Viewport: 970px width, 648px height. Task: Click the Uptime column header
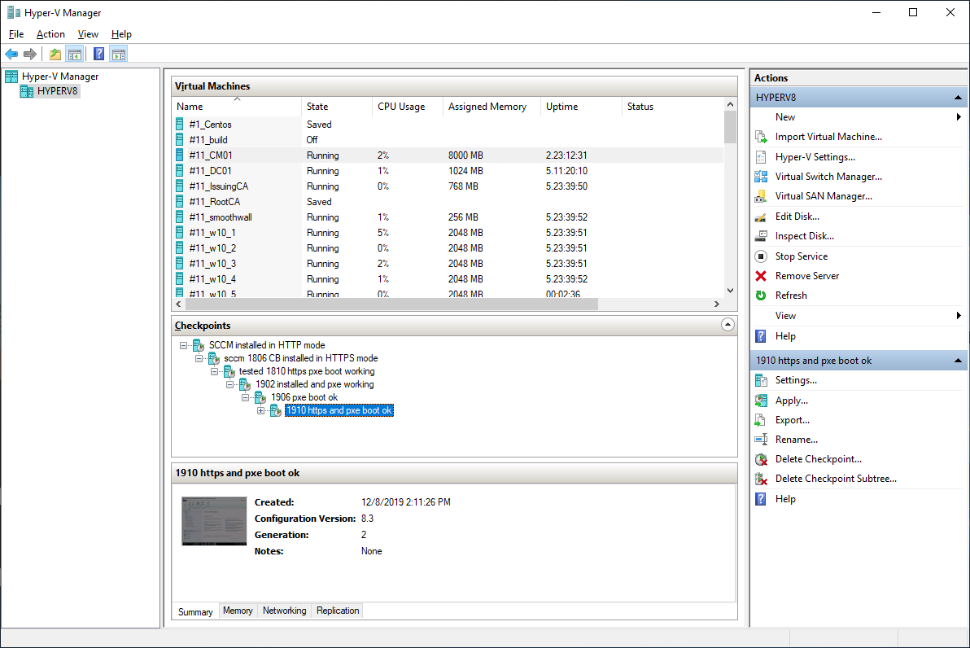click(x=581, y=107)
